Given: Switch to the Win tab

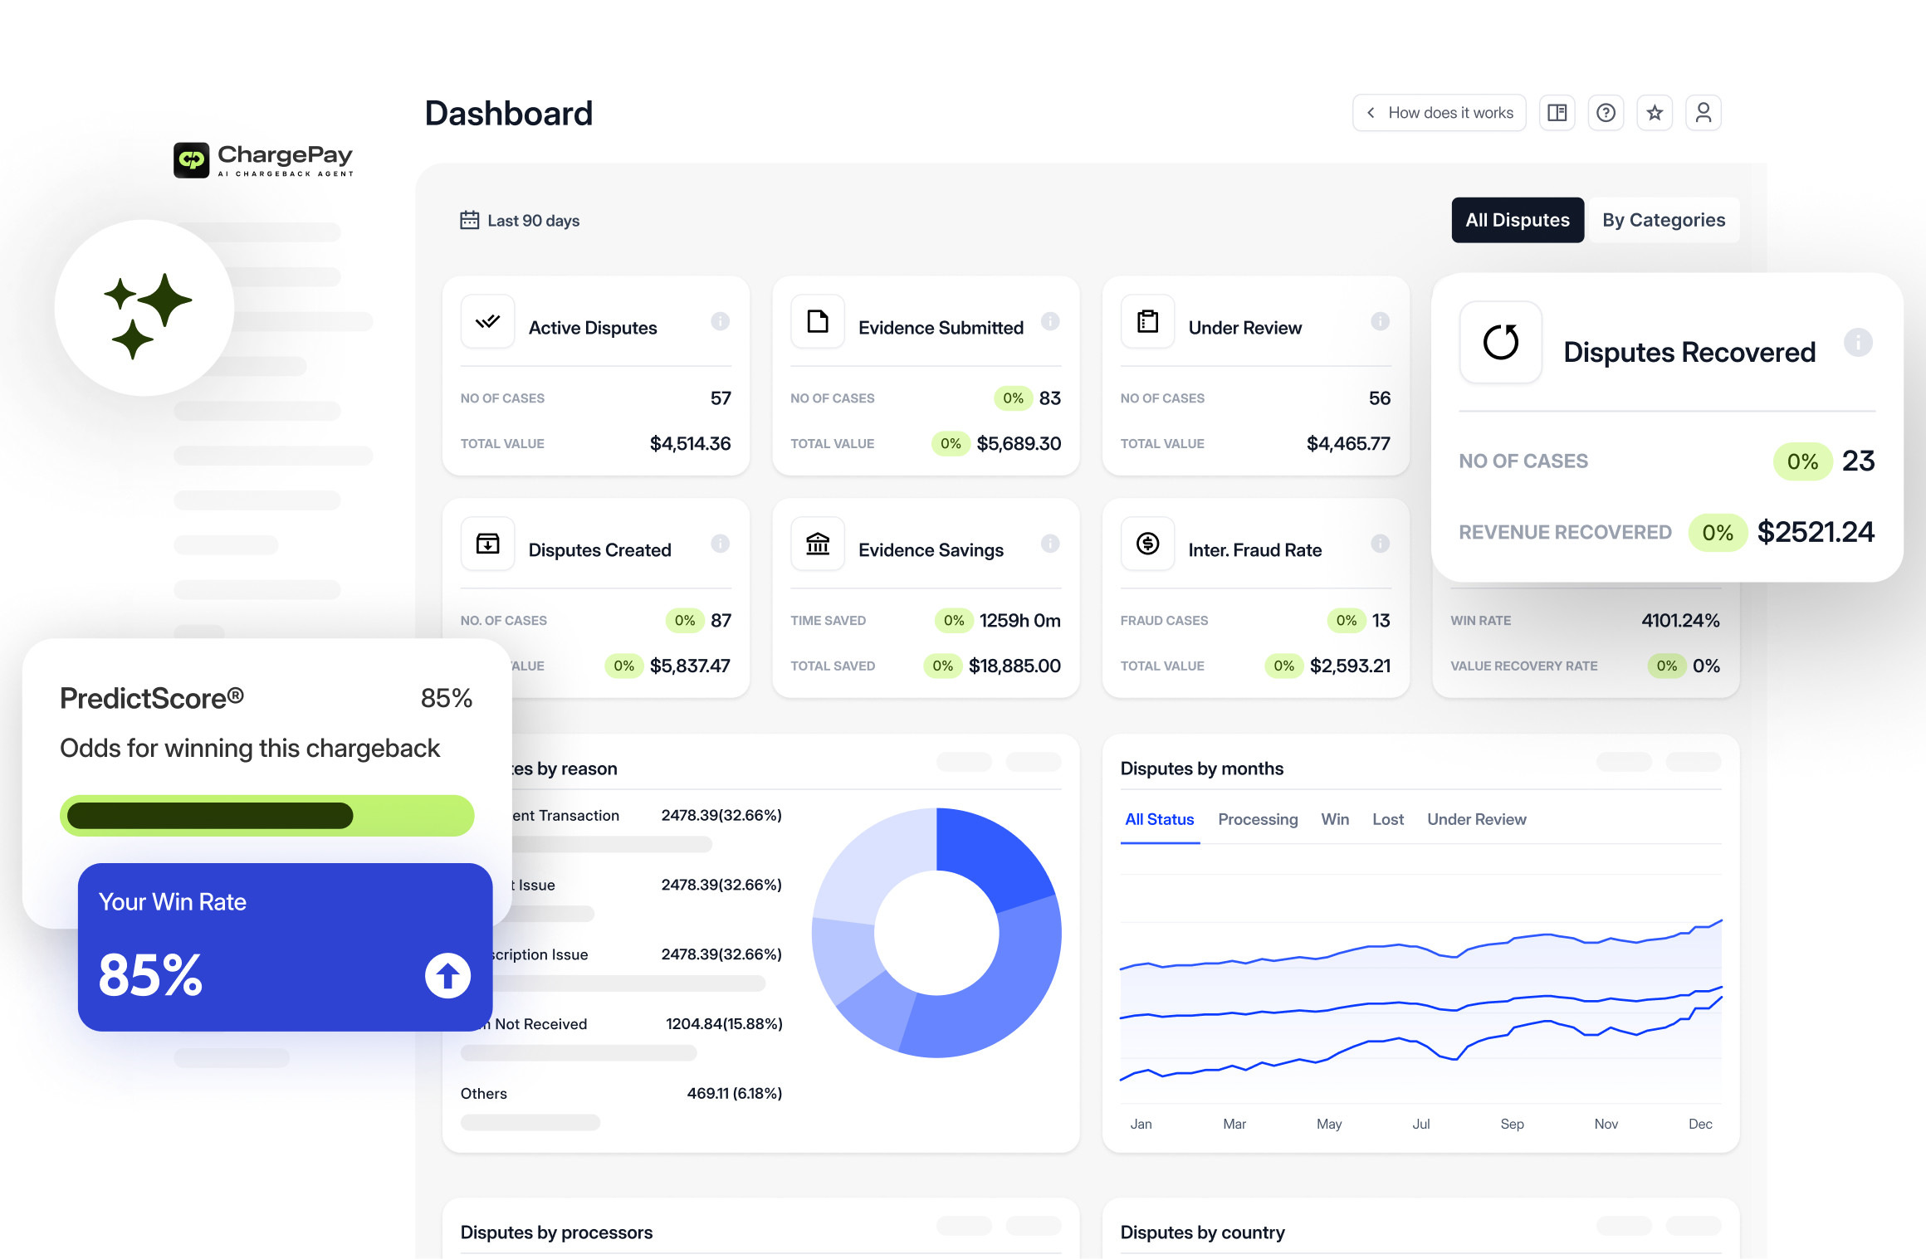Looking at the screenshot, I should click(x=1335, y=819).
